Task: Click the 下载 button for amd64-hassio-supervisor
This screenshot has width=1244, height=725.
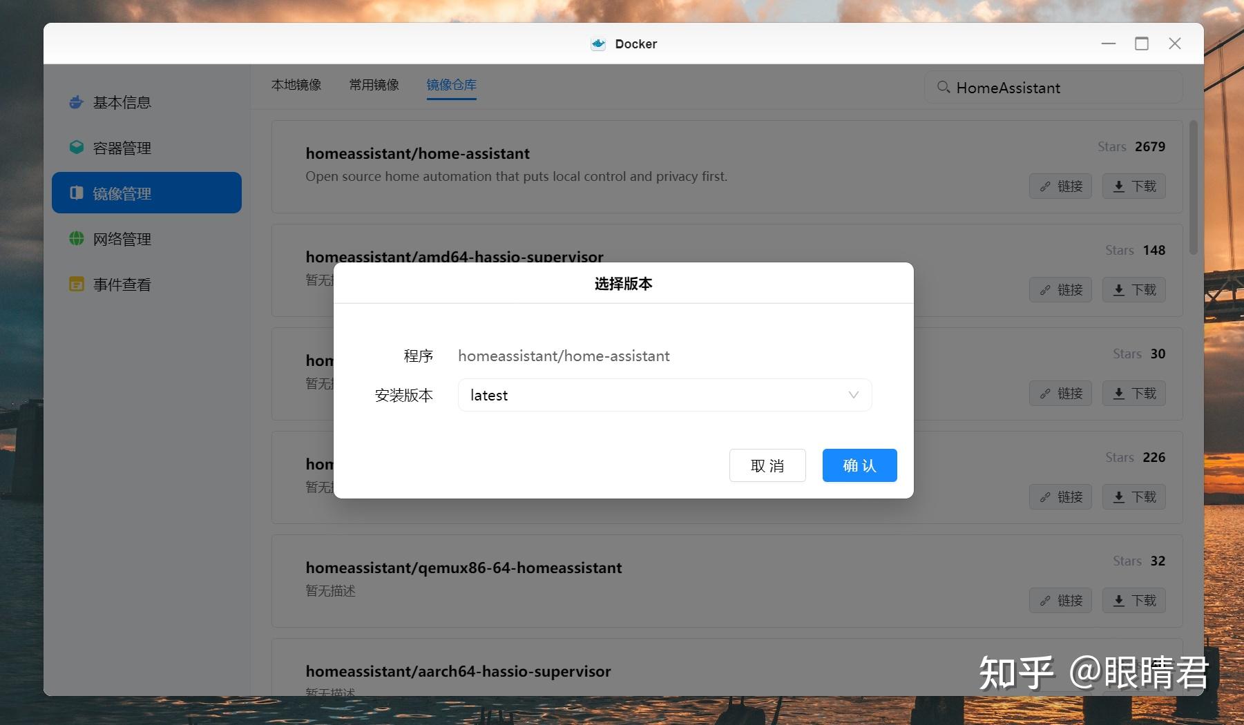Action: point(1133,289)
